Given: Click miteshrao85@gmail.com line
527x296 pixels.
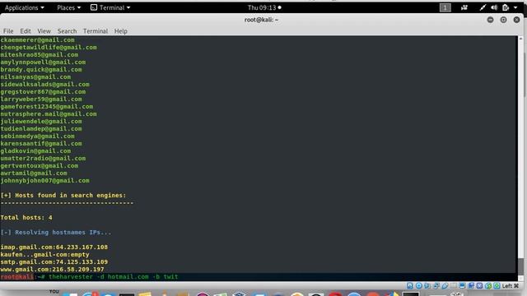Looking at the screenshot, I should pyautogui.click(x=39, y=55).
